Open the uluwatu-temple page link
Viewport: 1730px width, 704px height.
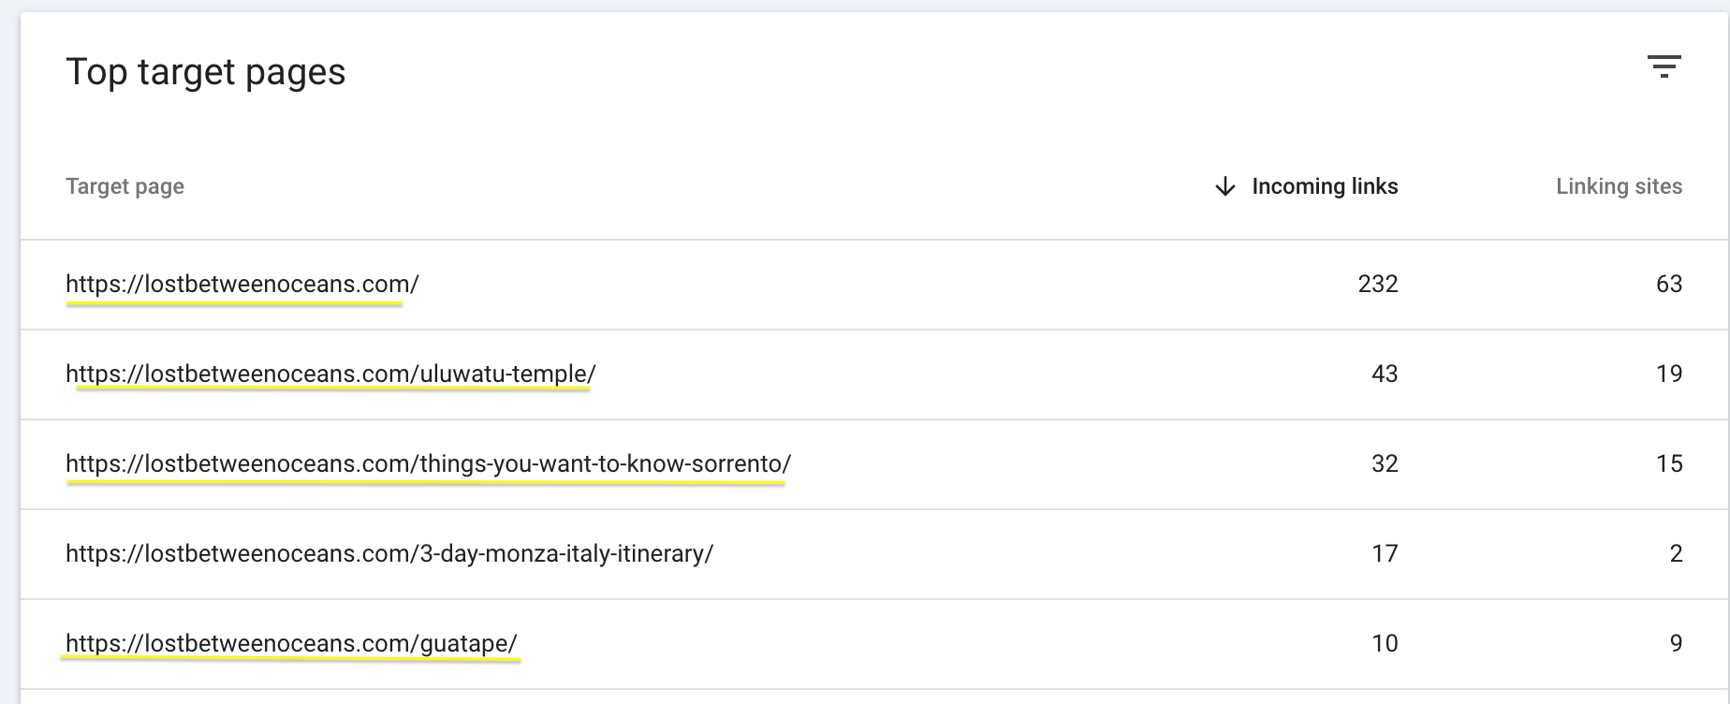331,374
